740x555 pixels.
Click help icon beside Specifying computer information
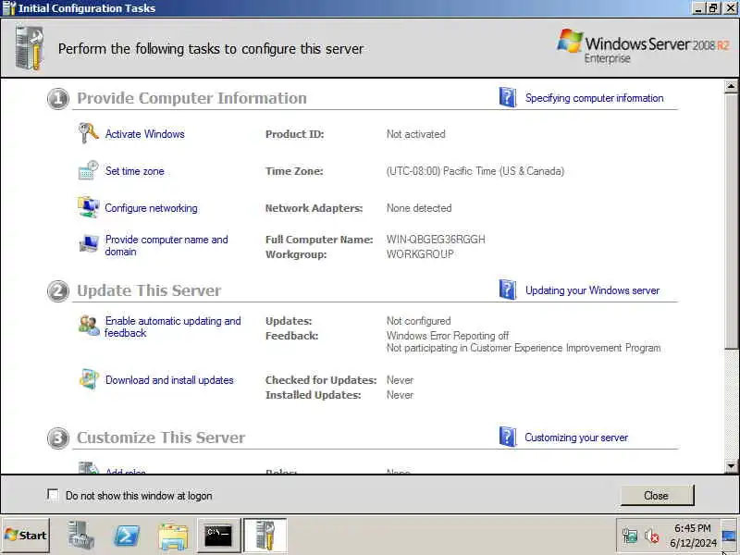507,97
